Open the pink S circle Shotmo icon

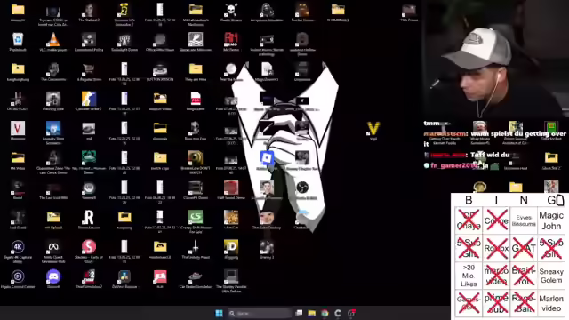pos(89,247)
